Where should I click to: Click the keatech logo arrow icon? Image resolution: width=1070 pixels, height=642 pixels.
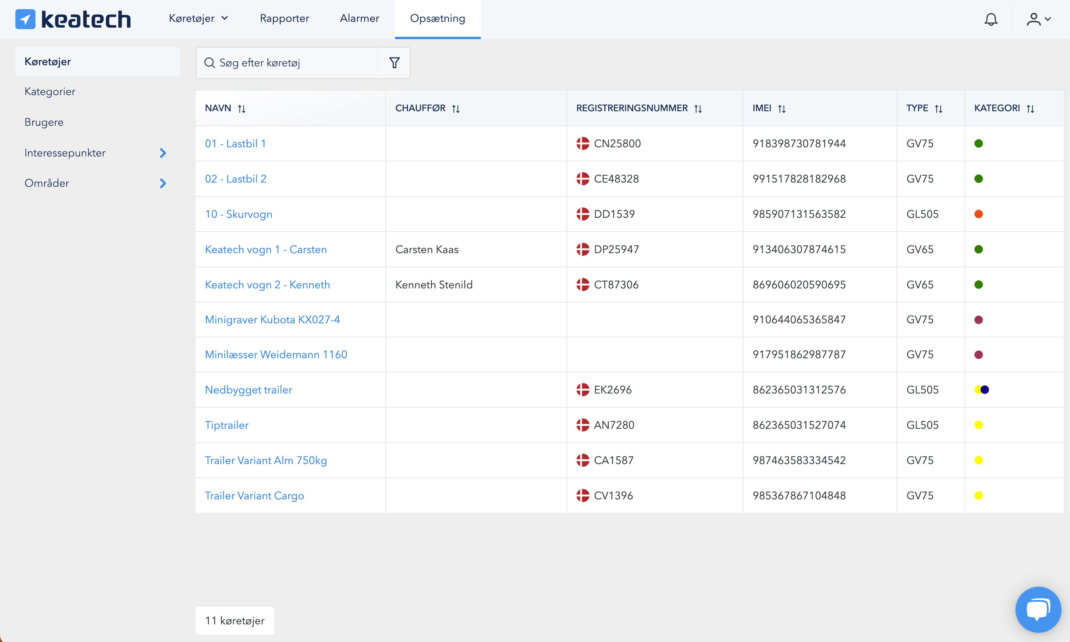[25, 19]
